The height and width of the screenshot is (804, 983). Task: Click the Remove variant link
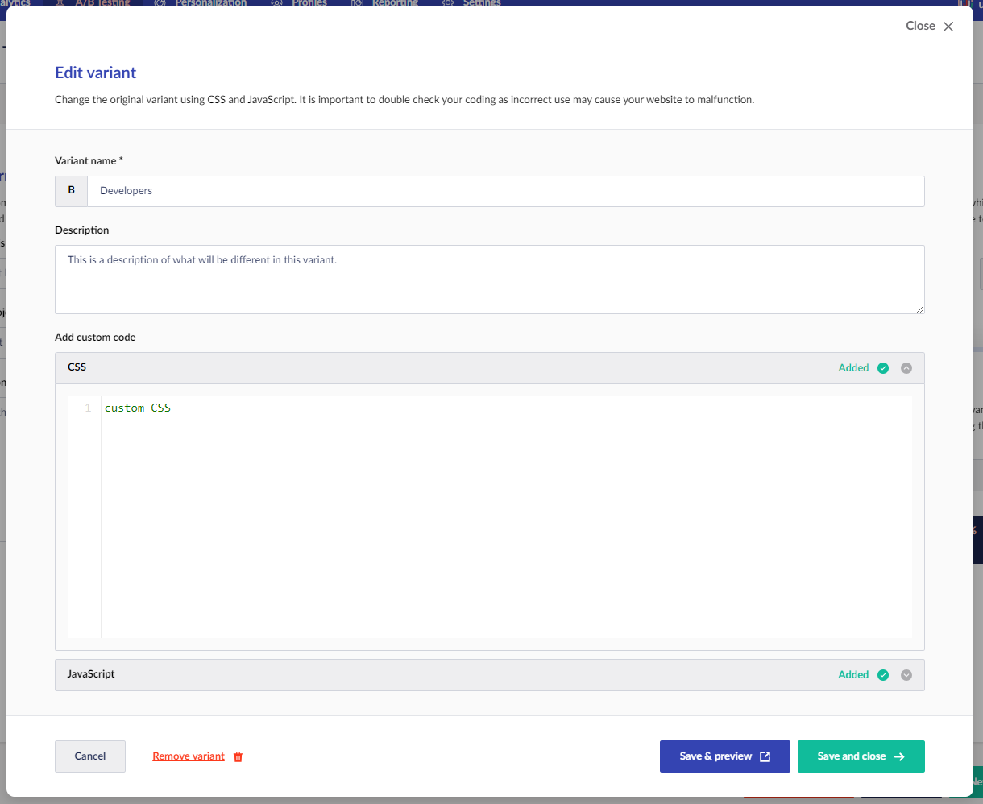pyautogui.click(x=189, y=756)
